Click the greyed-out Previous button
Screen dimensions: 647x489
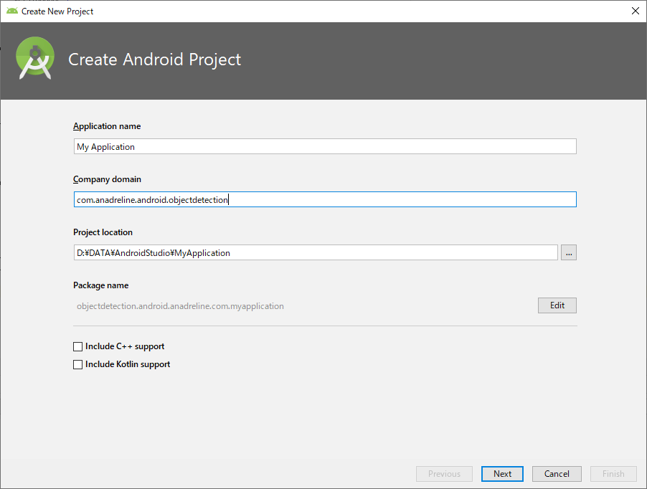click(x=444, y=474)
